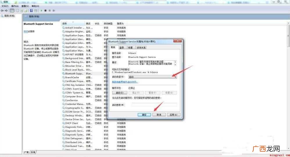Click the pause service toolbar icon
Viewport: 290px width, 157px height.
tap(50, 10)
